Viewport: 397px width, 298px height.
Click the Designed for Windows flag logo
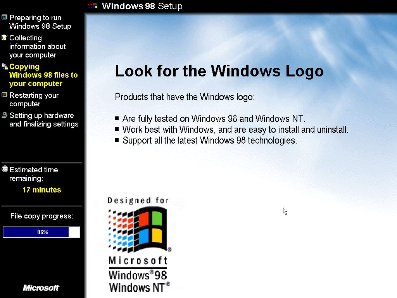[140, 229]
